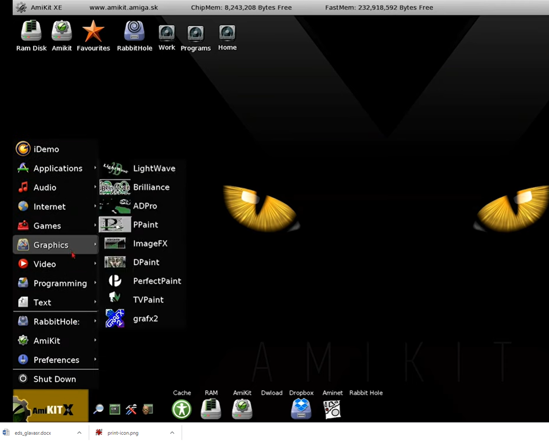
Task: Expand the AmiKit submenu arrow
Action: point(95,340)
